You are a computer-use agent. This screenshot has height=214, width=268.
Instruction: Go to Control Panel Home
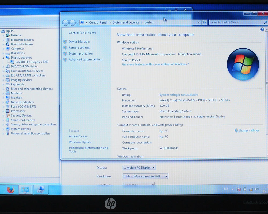[82, 33]
